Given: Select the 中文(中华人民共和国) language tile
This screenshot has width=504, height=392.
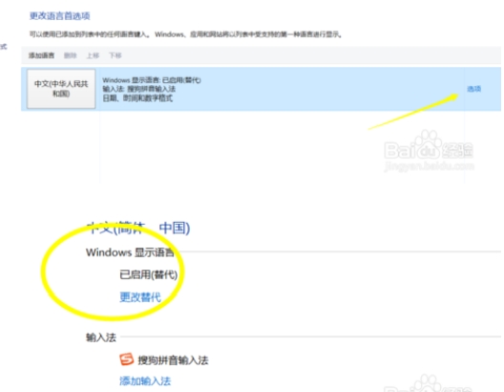Looking at the screenshot, I should [61, 89].
